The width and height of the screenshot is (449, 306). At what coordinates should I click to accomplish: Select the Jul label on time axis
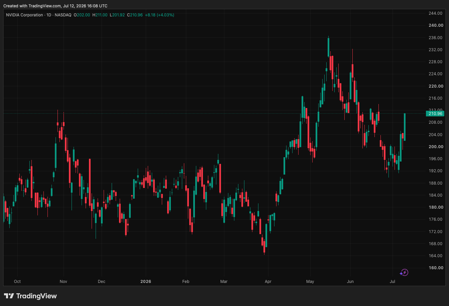pos(392,282)
